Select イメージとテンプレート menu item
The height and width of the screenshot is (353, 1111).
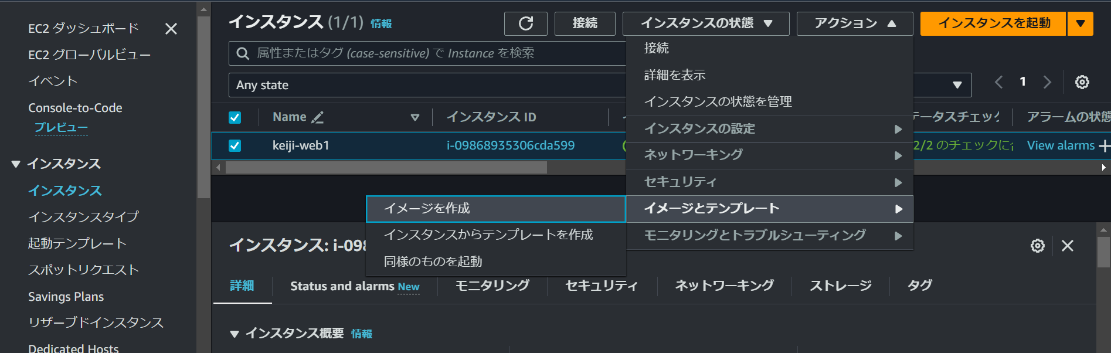click(x=770, y=209)
